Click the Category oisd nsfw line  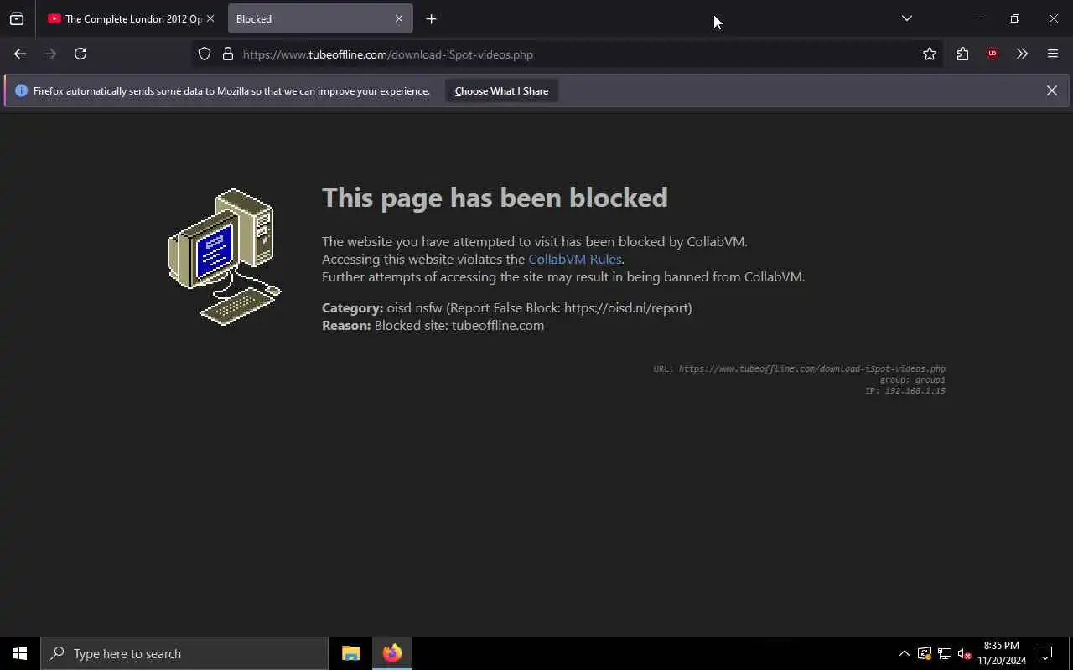(x=507, y=307)
